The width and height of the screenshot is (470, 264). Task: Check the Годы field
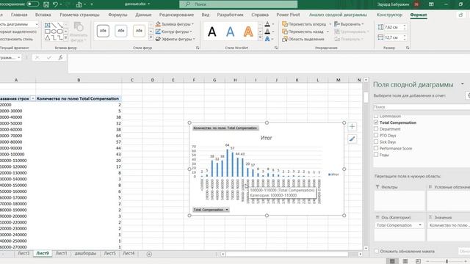376,155
